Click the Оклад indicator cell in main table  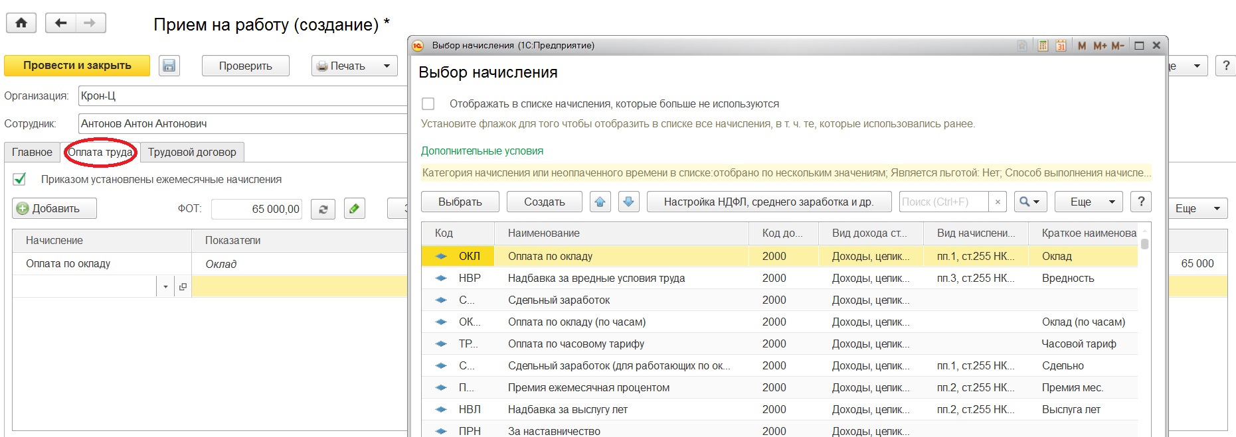click(x=299, y=264)
